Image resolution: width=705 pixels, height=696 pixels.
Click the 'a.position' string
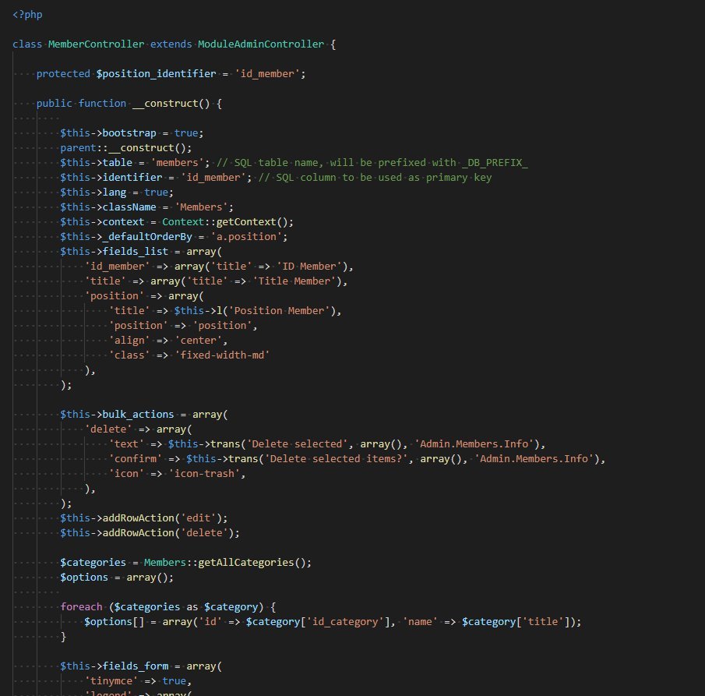246,237
